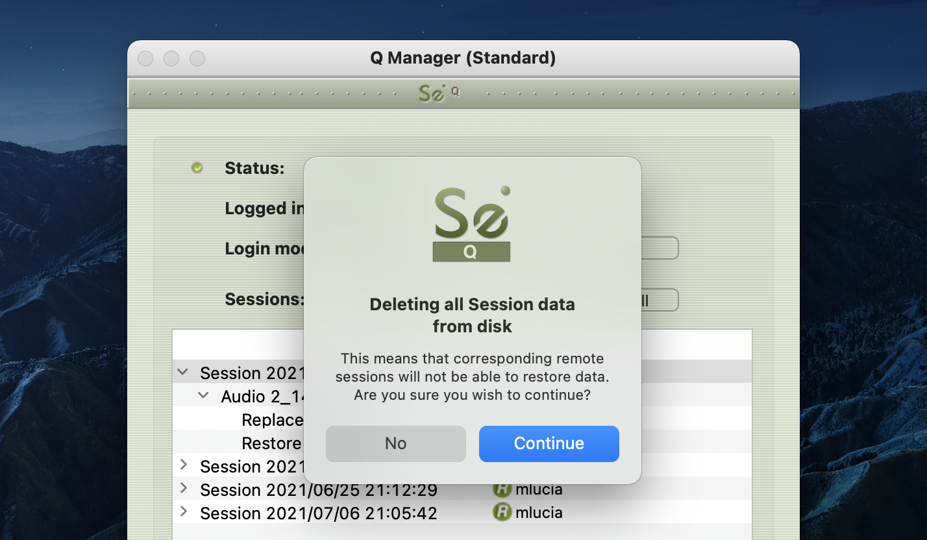927x540 pixels.
Task: Collapse the Audio 2_14 tree node
Action: coord(204,396)
